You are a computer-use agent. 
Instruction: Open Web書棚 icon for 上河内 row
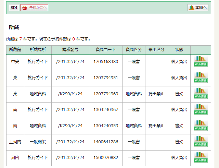click(x=201, y=142)
